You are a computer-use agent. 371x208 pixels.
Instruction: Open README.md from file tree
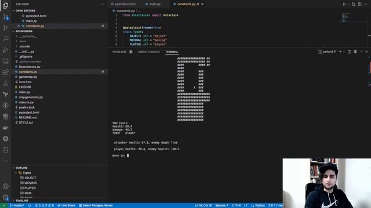(x=28, y=117)
